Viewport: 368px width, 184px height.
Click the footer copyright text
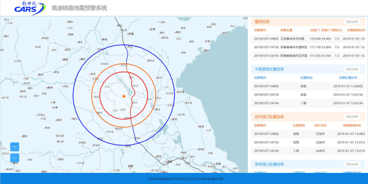pyautogui.click(x=185, y=179)
